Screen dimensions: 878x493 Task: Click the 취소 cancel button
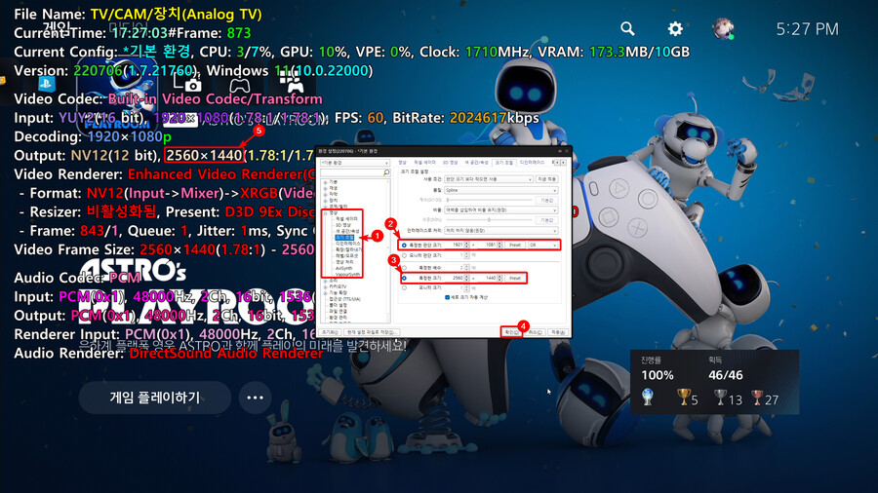coord(535,332)
